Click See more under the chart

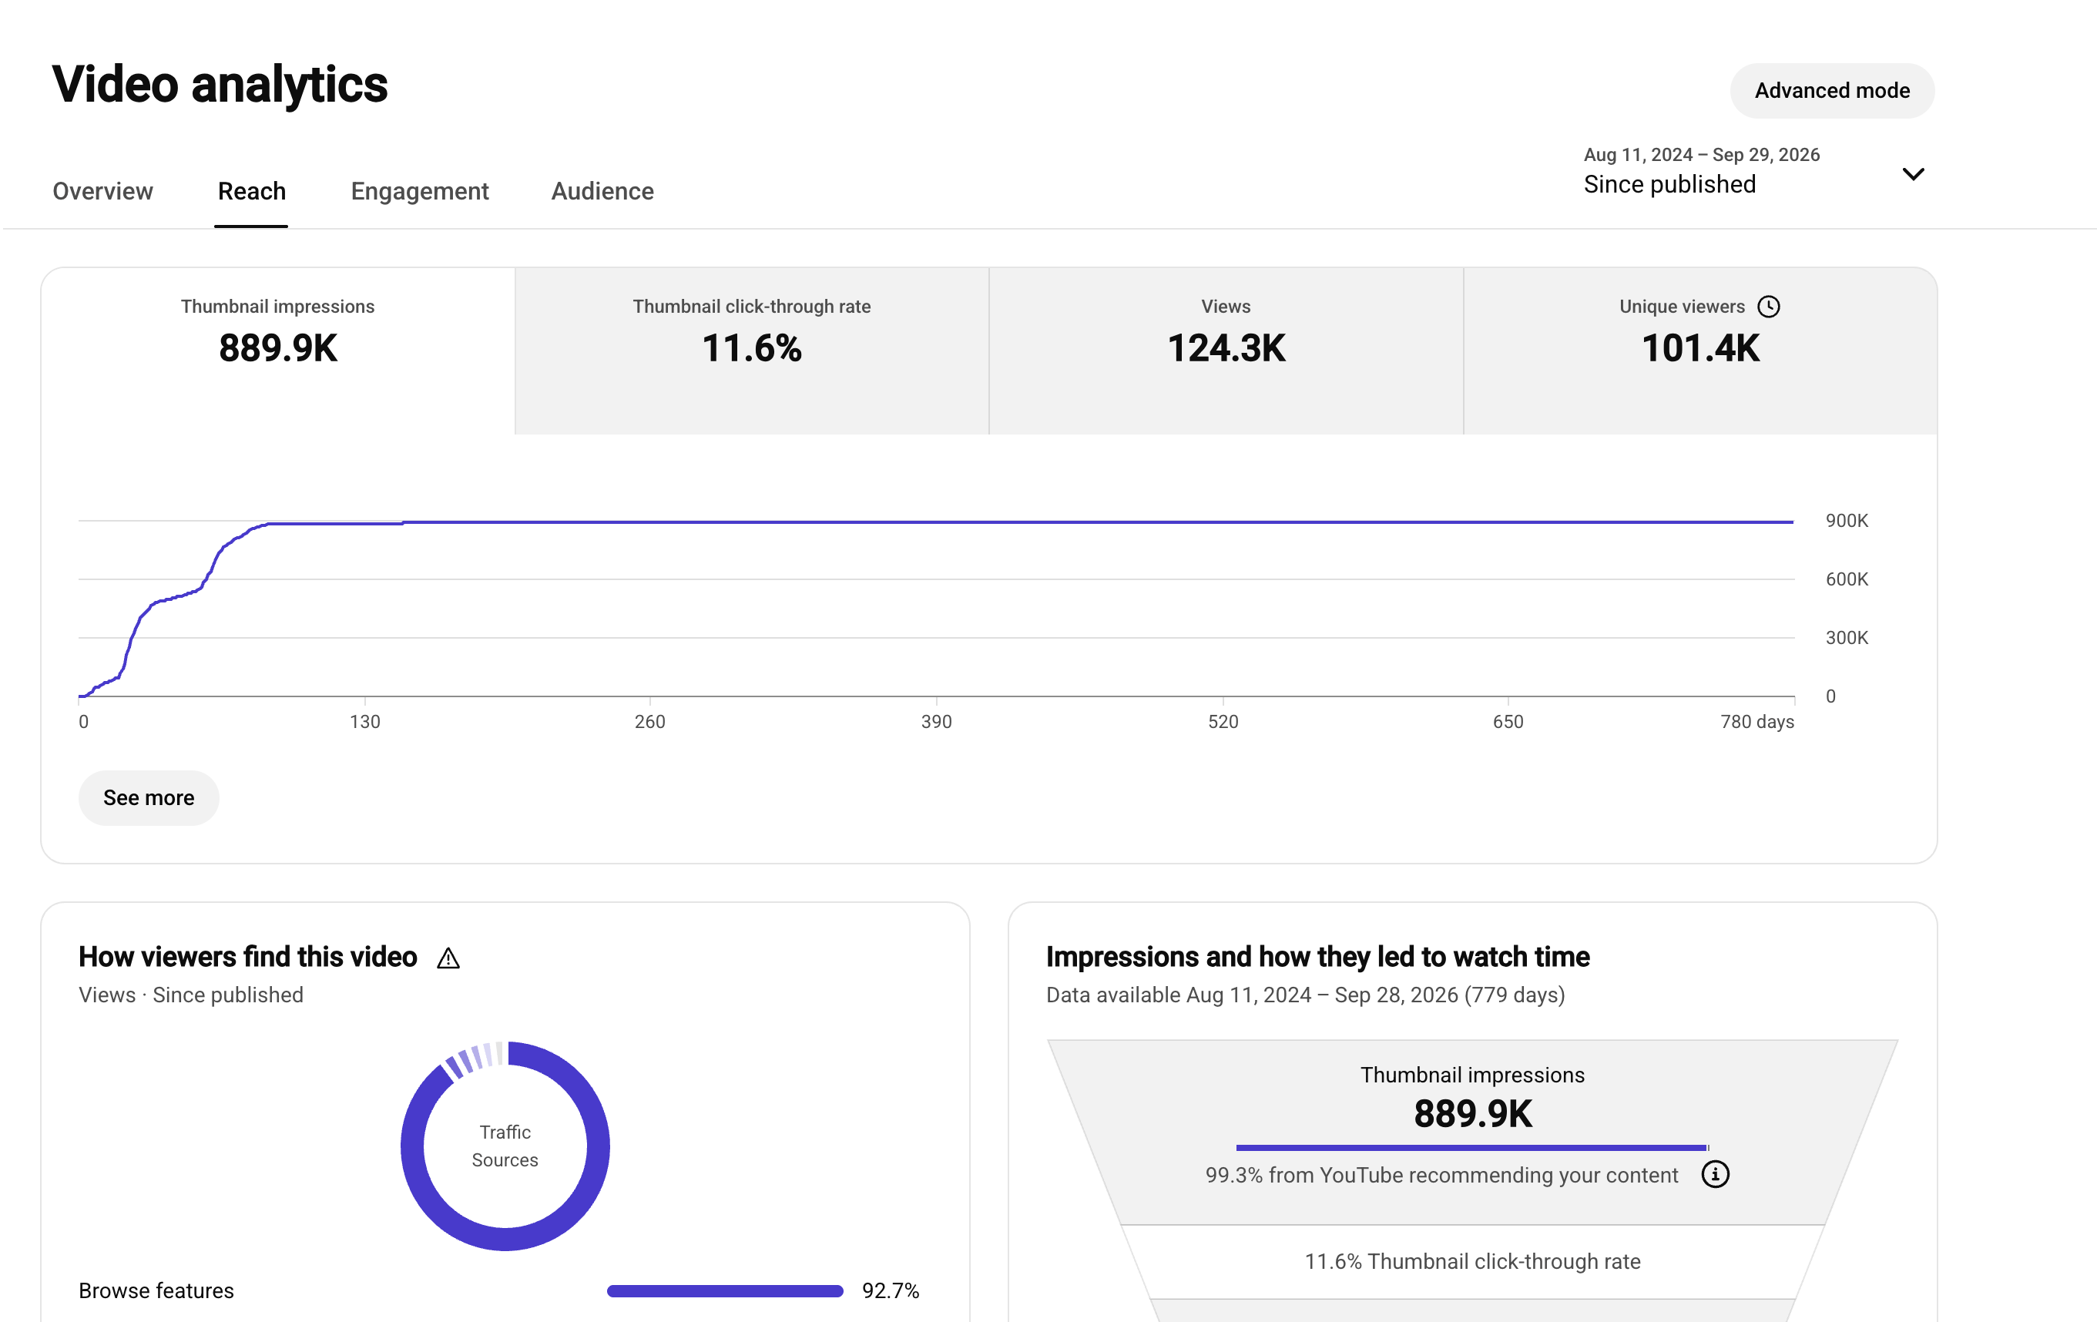149,797
